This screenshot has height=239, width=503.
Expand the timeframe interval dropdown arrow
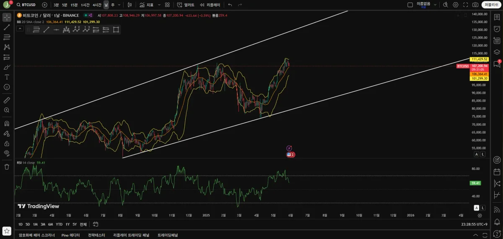(119, 5)
